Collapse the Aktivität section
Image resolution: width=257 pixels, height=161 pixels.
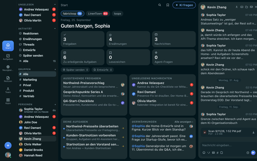pyautogui.click(x=55, y=29)
